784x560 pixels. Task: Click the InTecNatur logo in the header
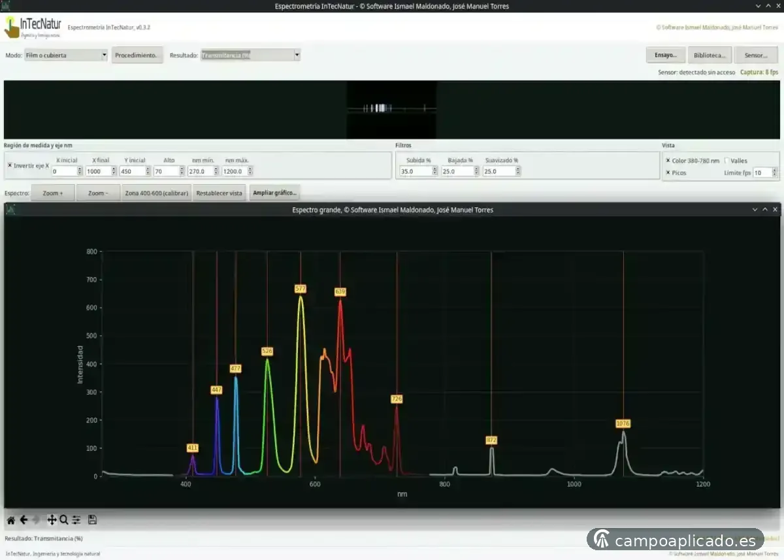tap(33, 27)
